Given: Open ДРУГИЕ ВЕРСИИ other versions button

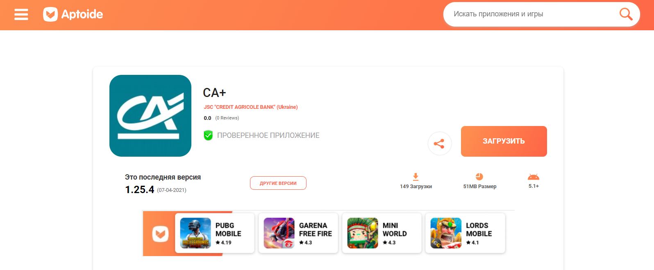Looking at the screenshot, I should 278,183.
